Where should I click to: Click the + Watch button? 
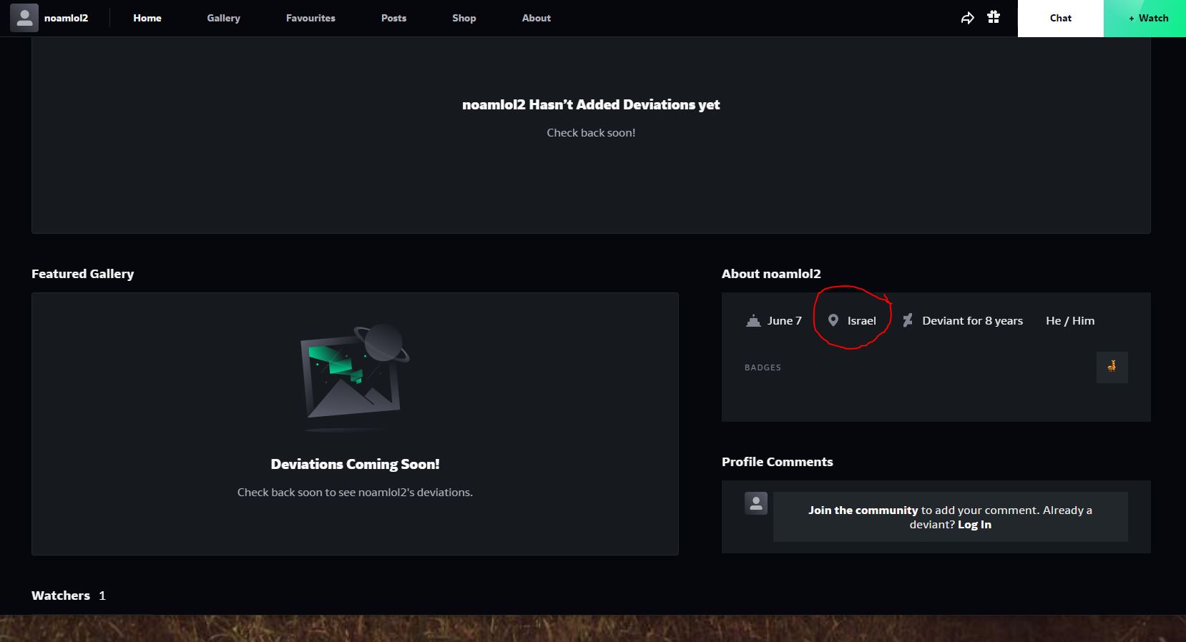pyautogui.click(x=1145, y=18)
